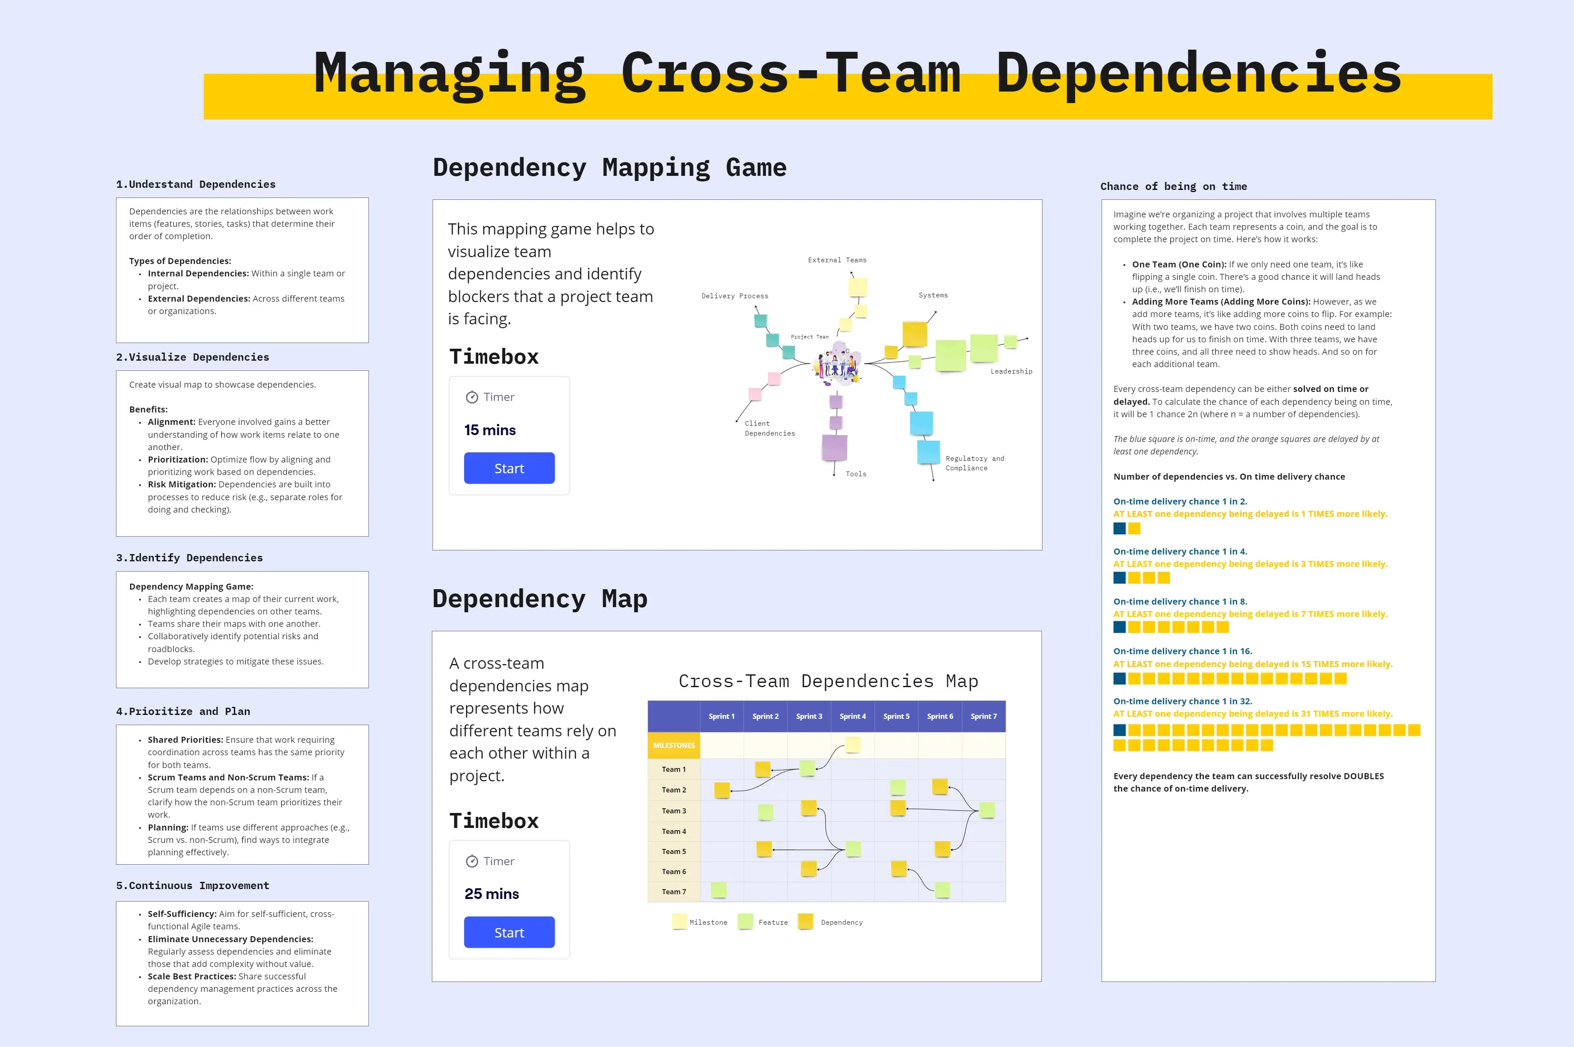Select the 'Chance of being on time' heading
Screen dimensions: 1574x1047
click(1174, 186)
